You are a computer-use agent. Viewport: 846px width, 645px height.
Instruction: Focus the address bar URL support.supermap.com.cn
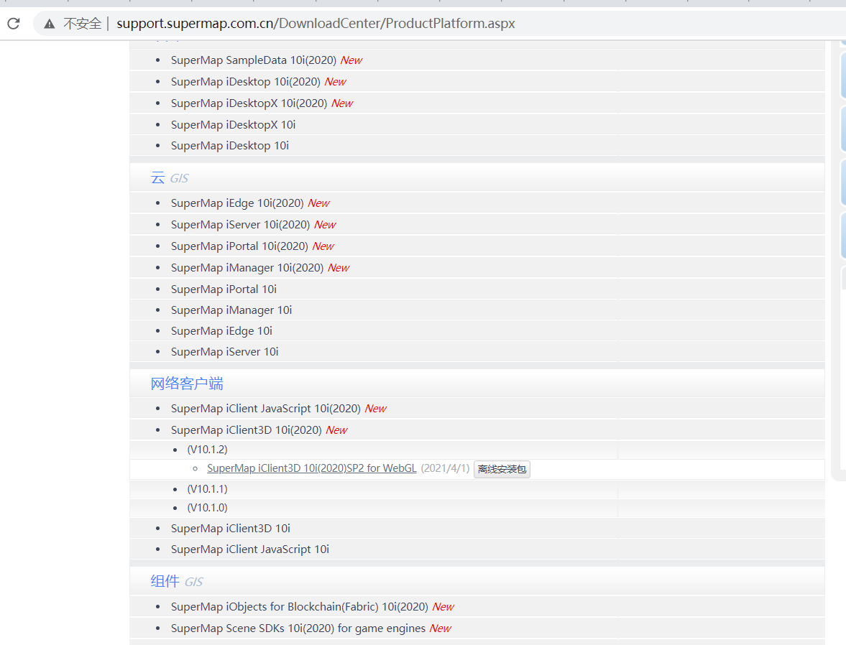point(316,23)
